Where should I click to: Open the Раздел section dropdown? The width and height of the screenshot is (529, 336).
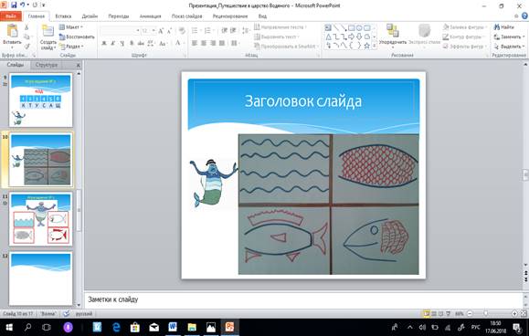point(71,47)
